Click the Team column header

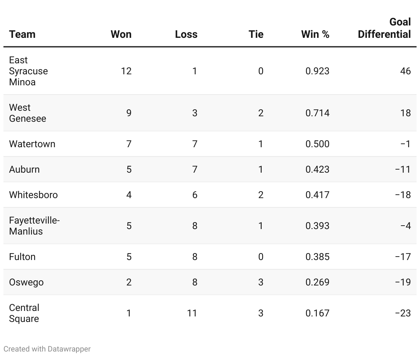(x=22, y=34)
